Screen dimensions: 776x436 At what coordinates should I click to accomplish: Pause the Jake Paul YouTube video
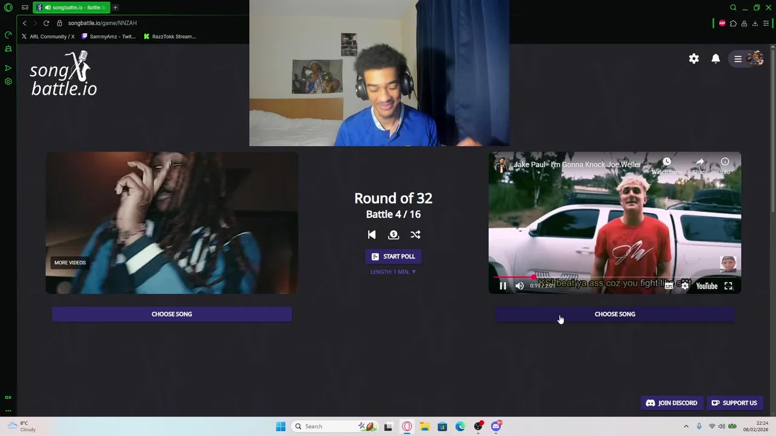tap(503, 286)
